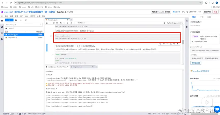Viewport: 220px width, 115px height.
Task: Click the red 停止 button
Action: (x=215, y=12)
